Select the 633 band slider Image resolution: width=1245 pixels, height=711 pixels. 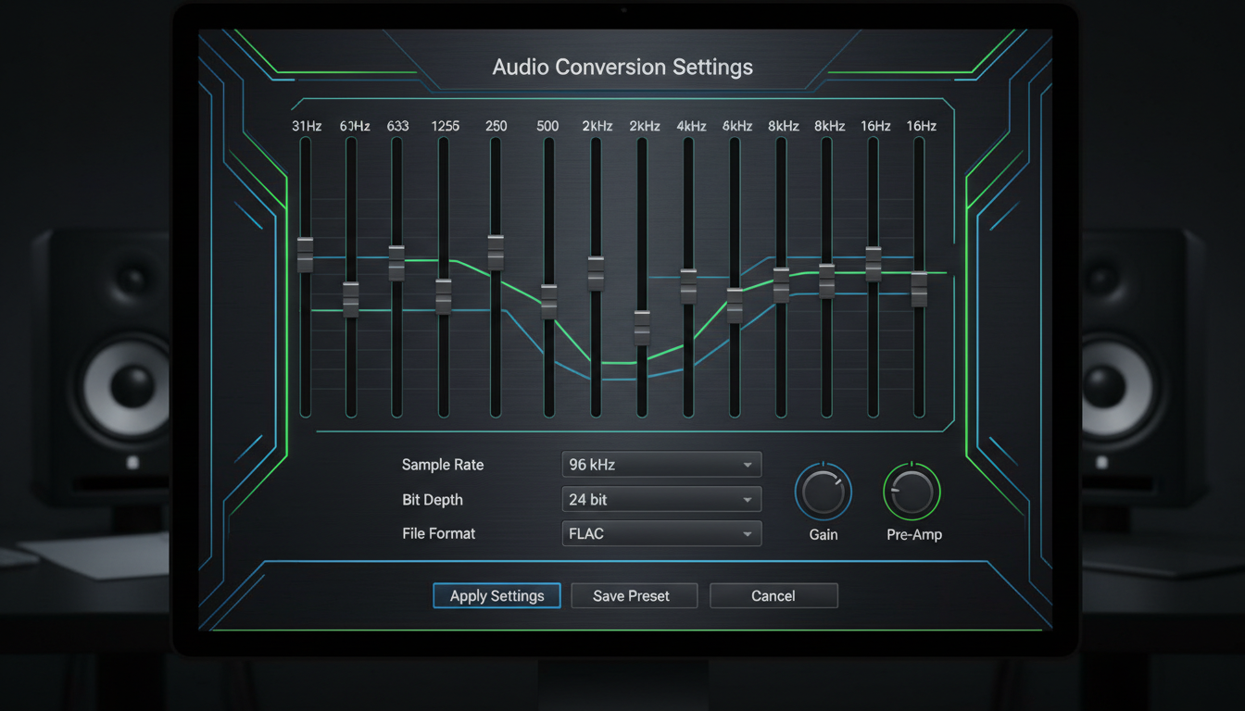point(397,262)
